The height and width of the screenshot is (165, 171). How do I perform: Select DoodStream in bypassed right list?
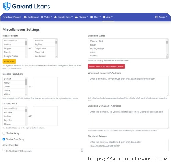point(44,56)
